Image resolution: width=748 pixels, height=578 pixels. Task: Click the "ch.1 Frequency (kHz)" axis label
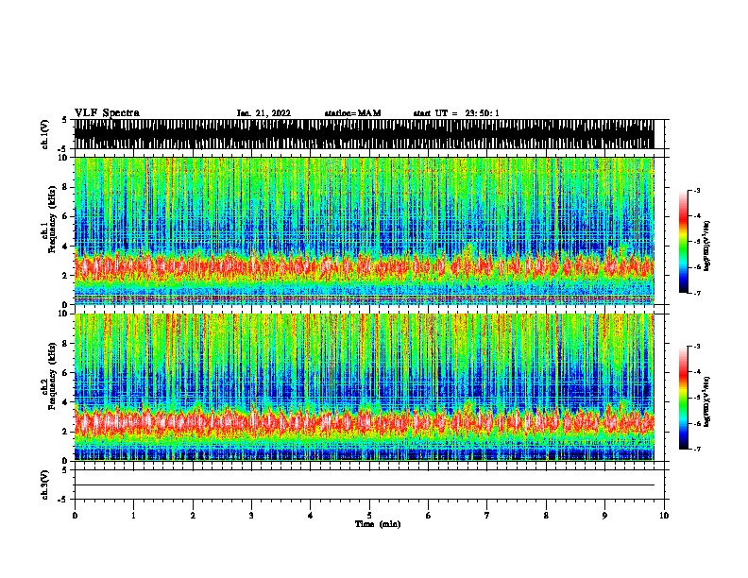48,220
